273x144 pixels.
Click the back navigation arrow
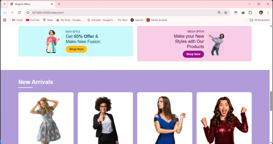[x=5, y=13]
